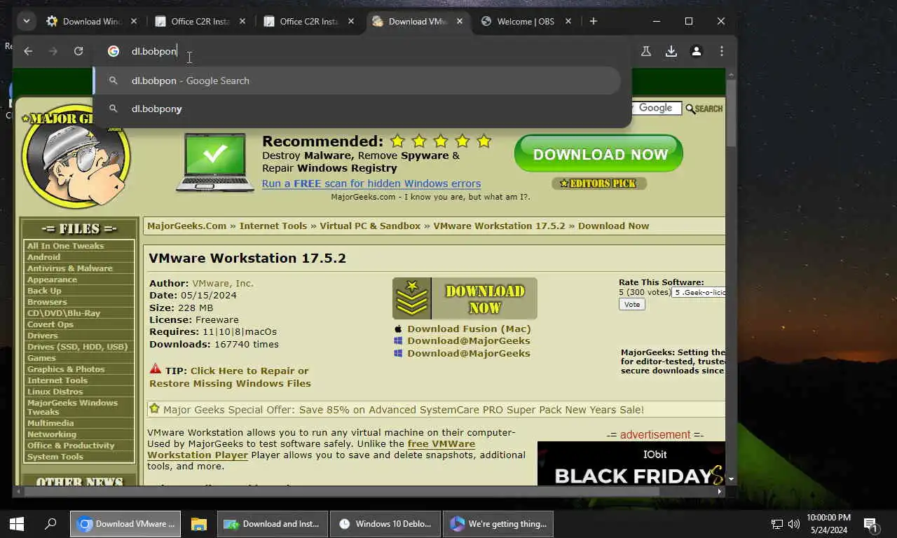Open Click Here to Repair tip link

pyautogui.click(x=230, y=377)
